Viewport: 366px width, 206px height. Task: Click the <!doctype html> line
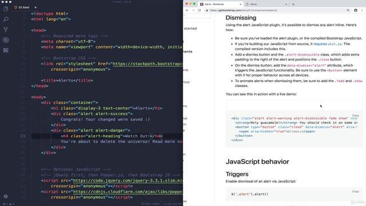click(50, 14)
